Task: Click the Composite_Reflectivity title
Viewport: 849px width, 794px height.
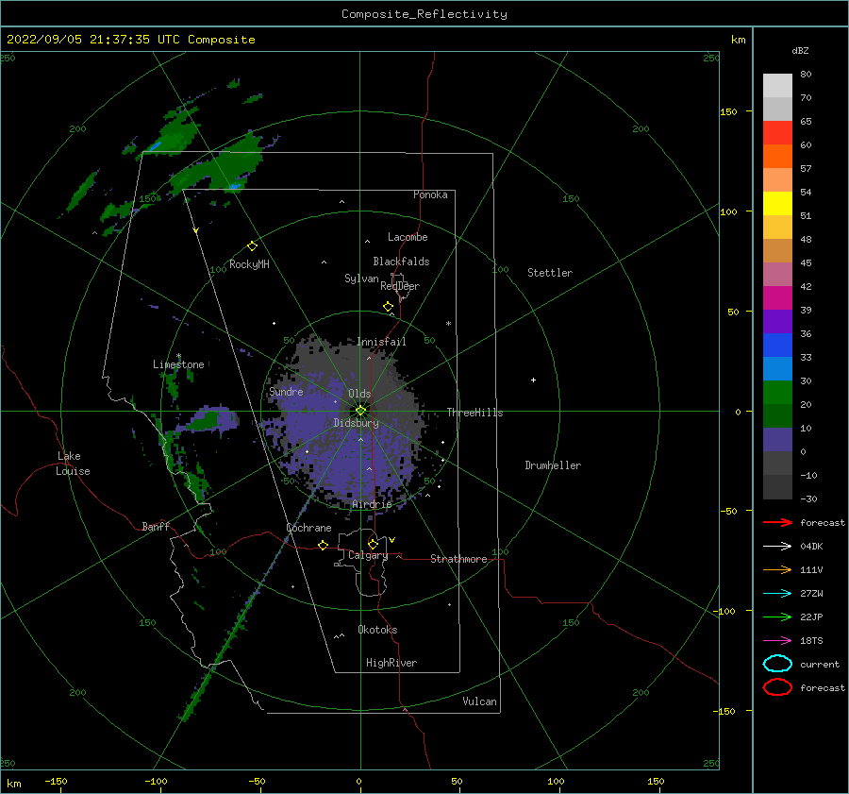Action: 424,14
